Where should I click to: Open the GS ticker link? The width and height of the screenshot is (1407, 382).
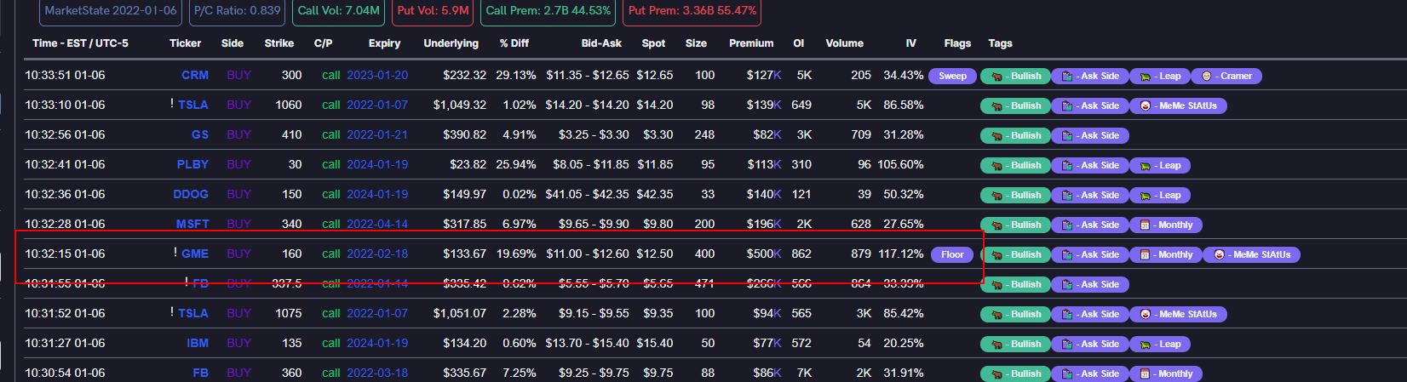click(200, 134)
